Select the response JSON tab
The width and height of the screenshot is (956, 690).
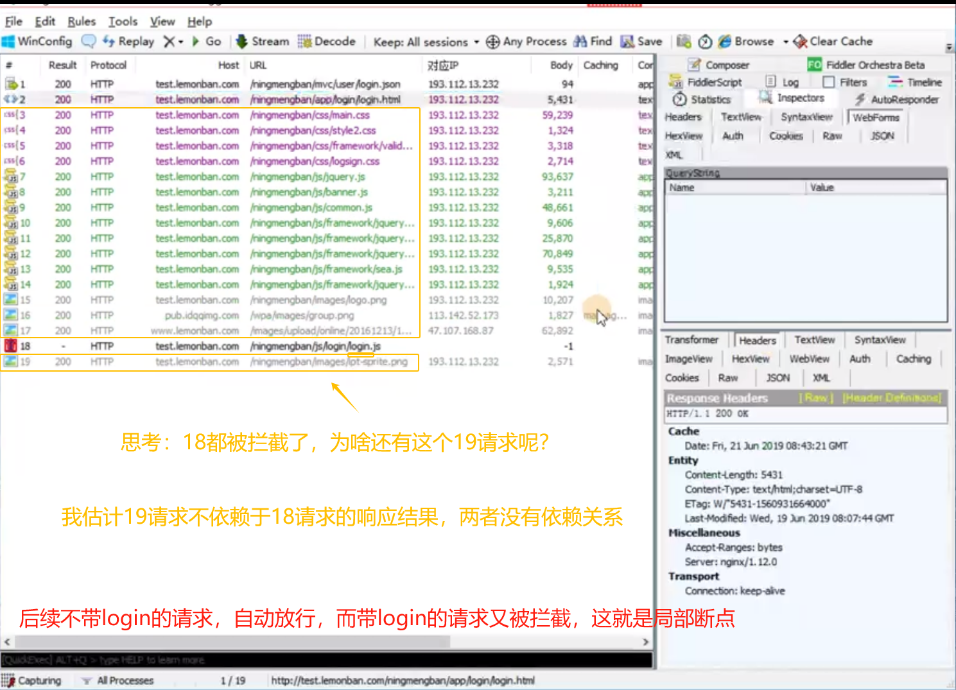tap(778, 378)
